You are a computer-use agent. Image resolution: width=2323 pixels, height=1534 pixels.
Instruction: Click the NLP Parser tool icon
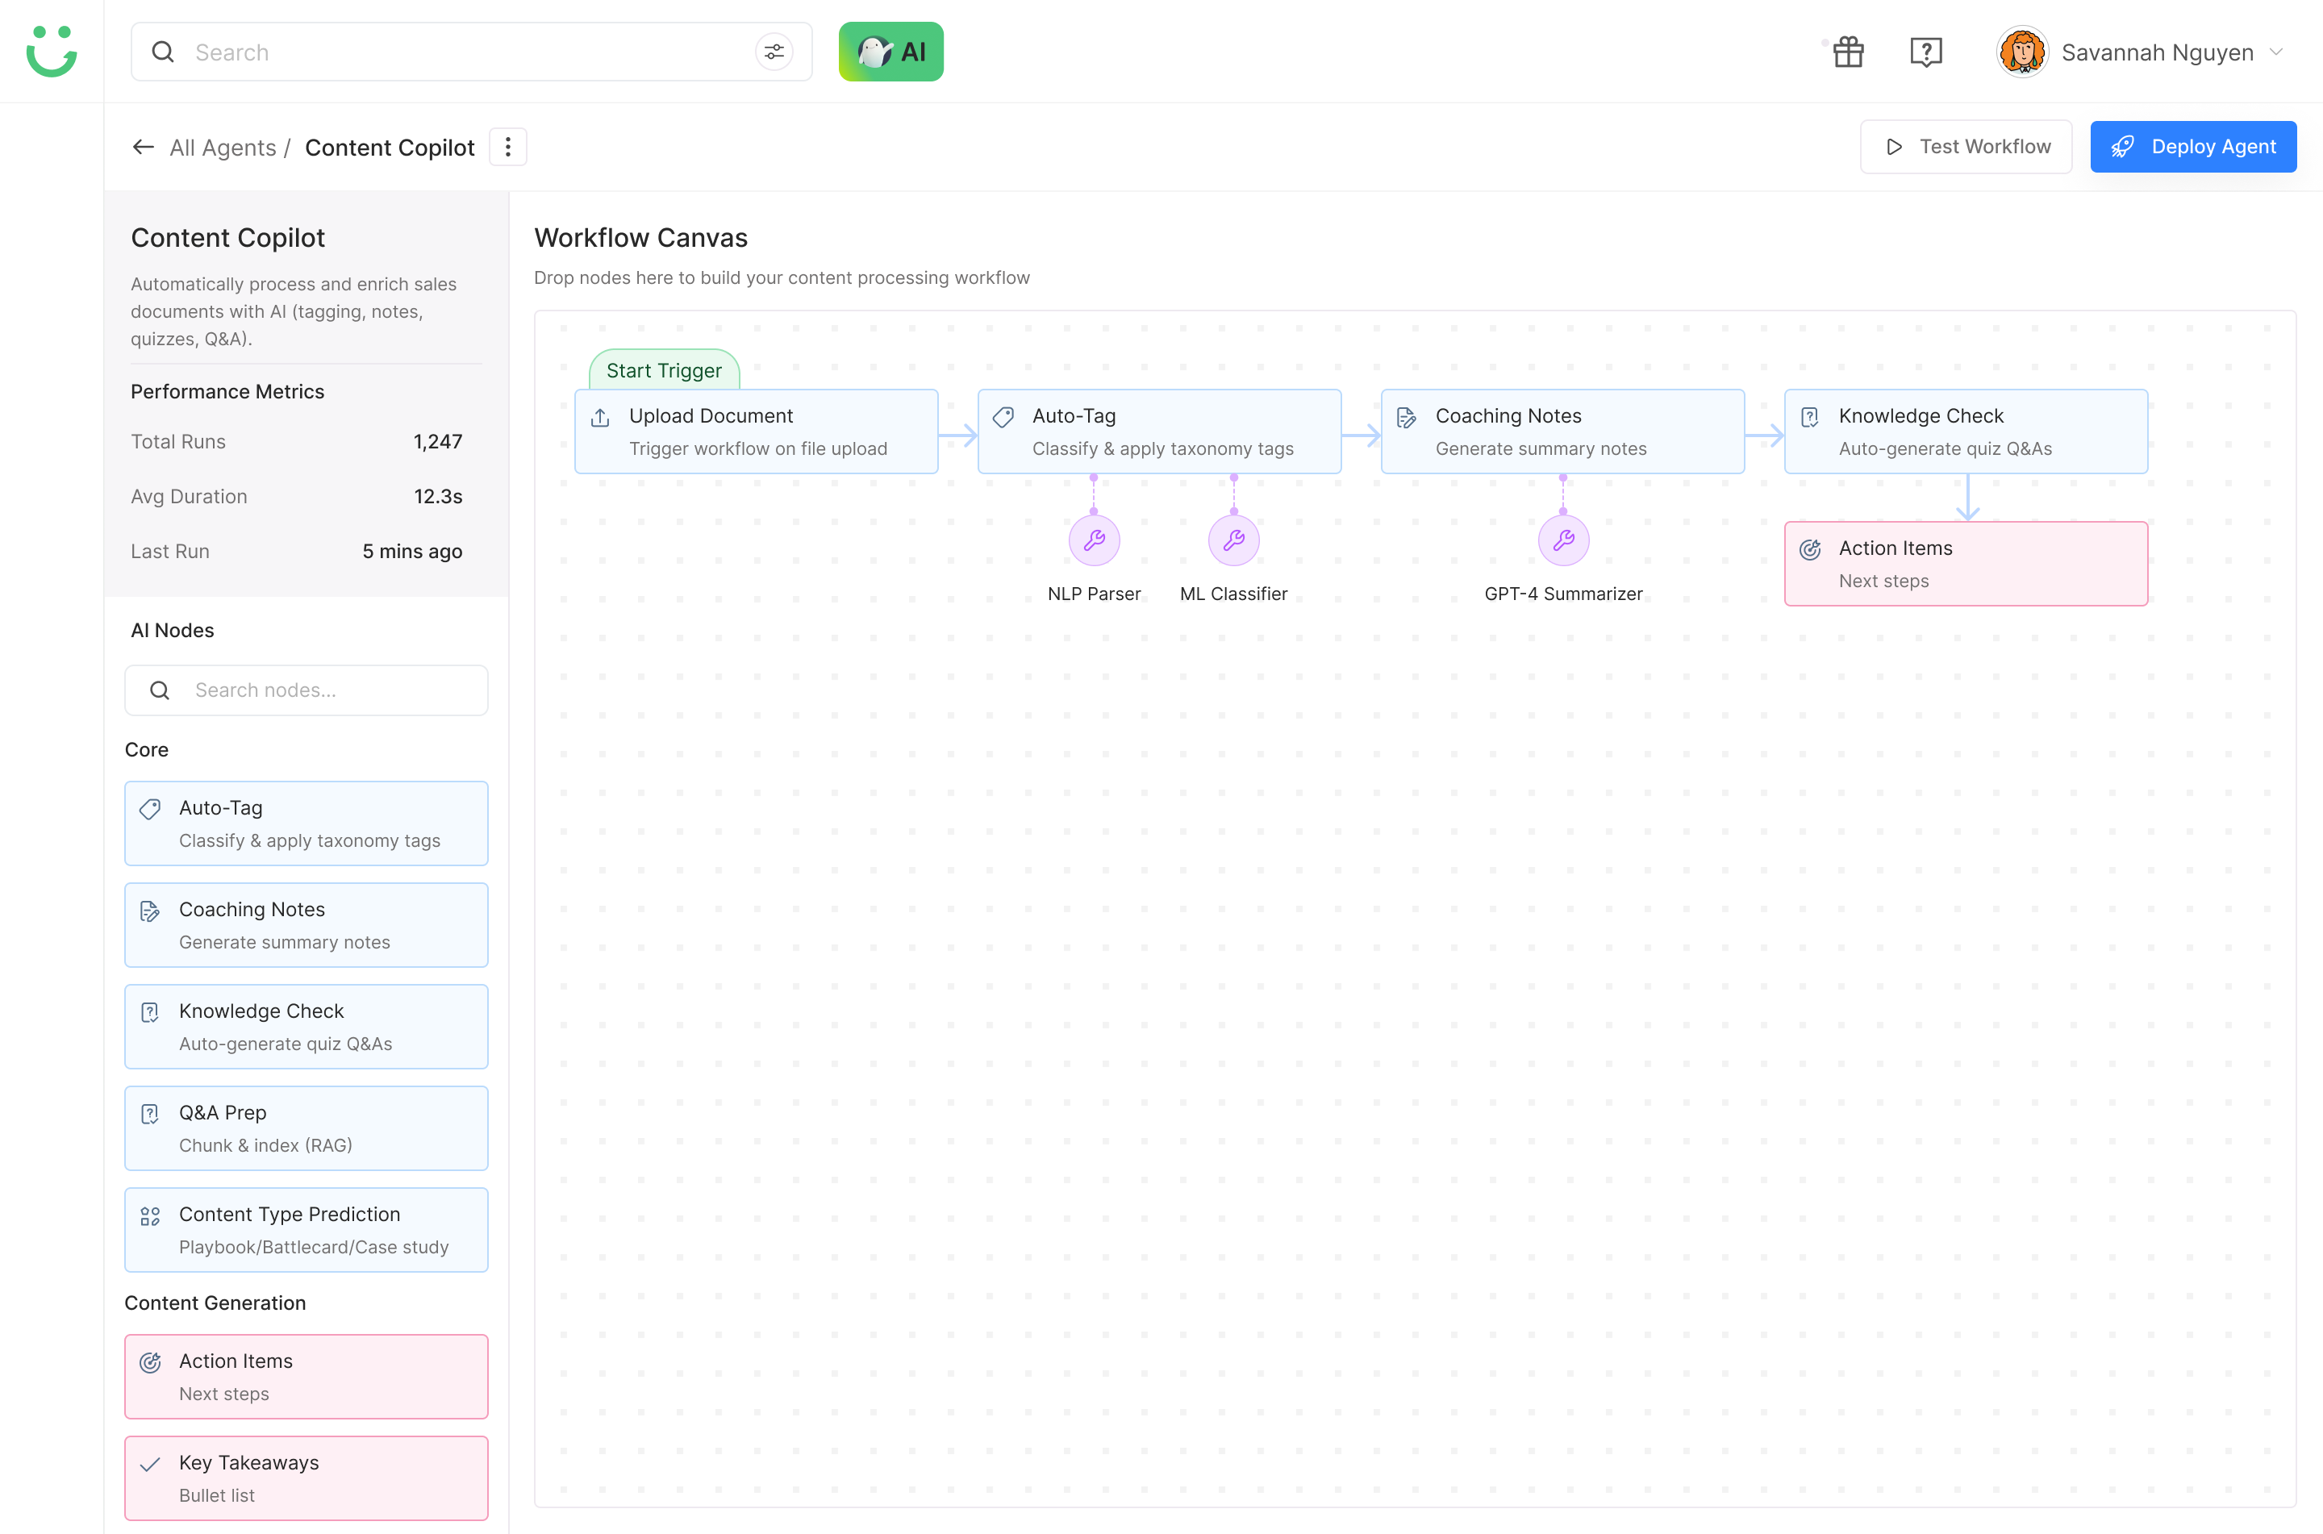pyautogui.click(x=1094, y=540)
